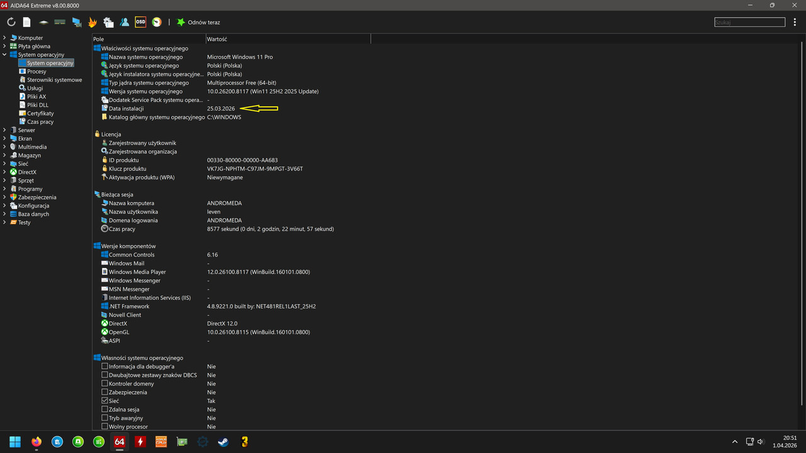Select Programy in the sidebar tree
This screenshot has width=806, height=453.
[30, 189]
